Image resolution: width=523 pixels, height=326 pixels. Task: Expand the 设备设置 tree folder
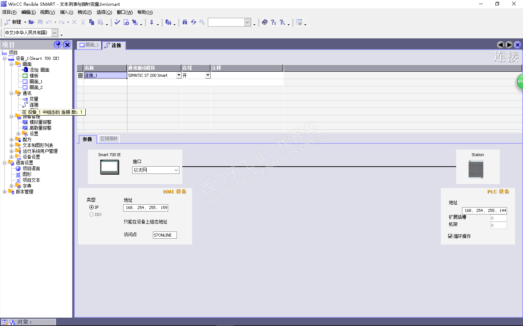click(x=11, y=157)
